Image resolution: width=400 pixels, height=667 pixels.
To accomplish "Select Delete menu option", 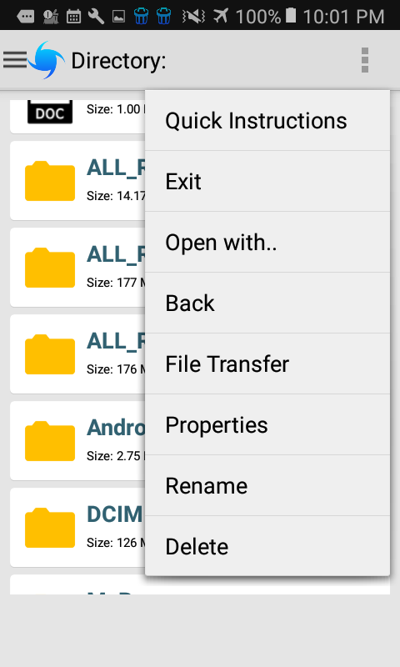I will [x=267, y=546].
